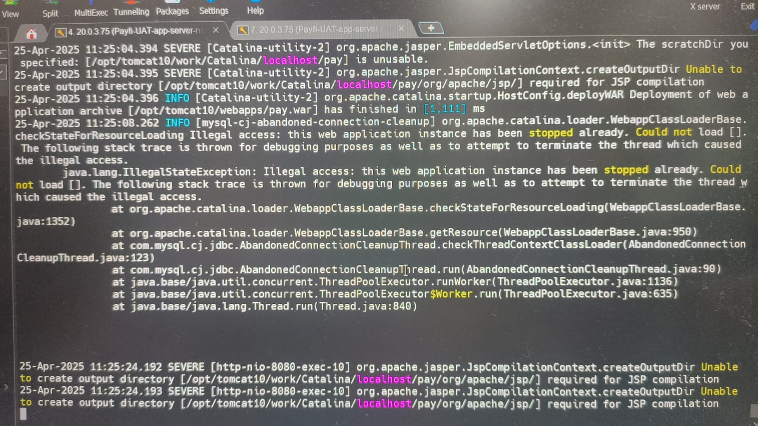Click 'Thread.java:840' in the stack trace
This screenshot has height=426, width=758.
[x=365, y=306]
